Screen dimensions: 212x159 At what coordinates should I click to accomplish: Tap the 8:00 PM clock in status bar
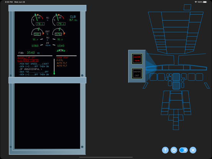9,2
